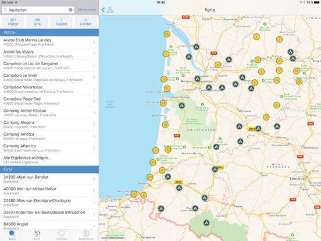Screen dimensions: 321x241
Task: Tap the back arrow beside Karte
Action: (104, 10)
